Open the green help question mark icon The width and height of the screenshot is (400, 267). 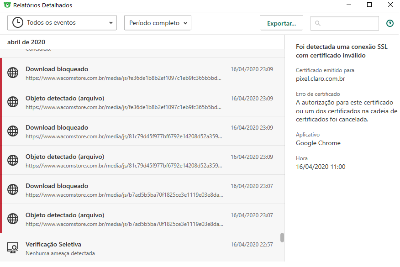(x=390, y=23)
